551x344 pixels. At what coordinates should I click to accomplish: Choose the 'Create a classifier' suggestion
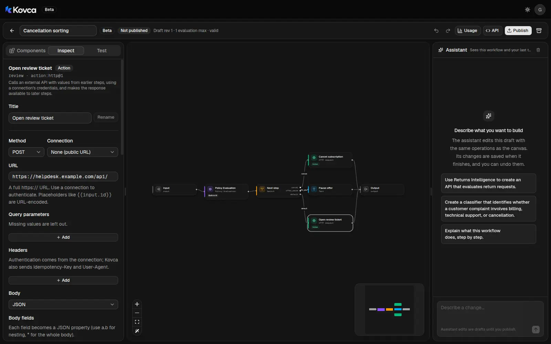point(488,209)
